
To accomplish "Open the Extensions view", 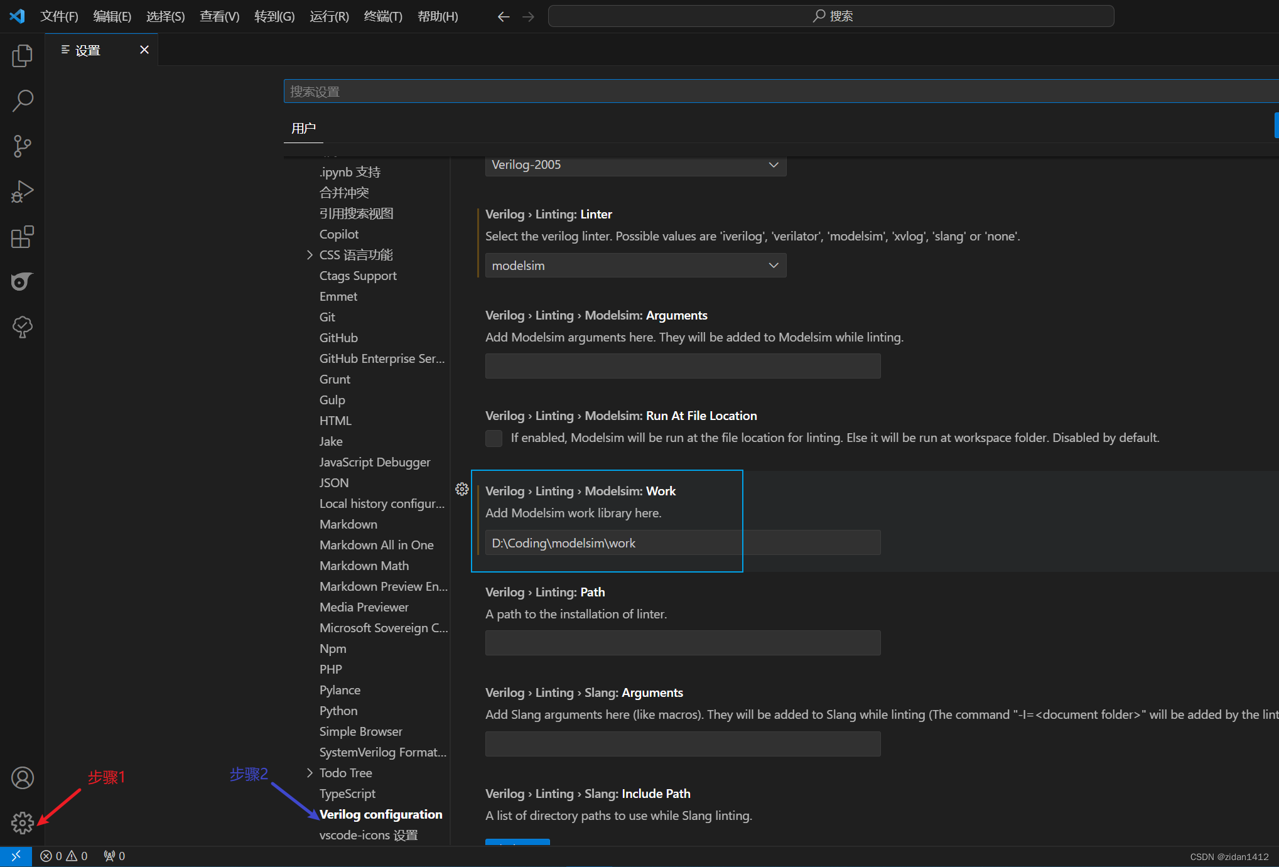I will [22, 237].
